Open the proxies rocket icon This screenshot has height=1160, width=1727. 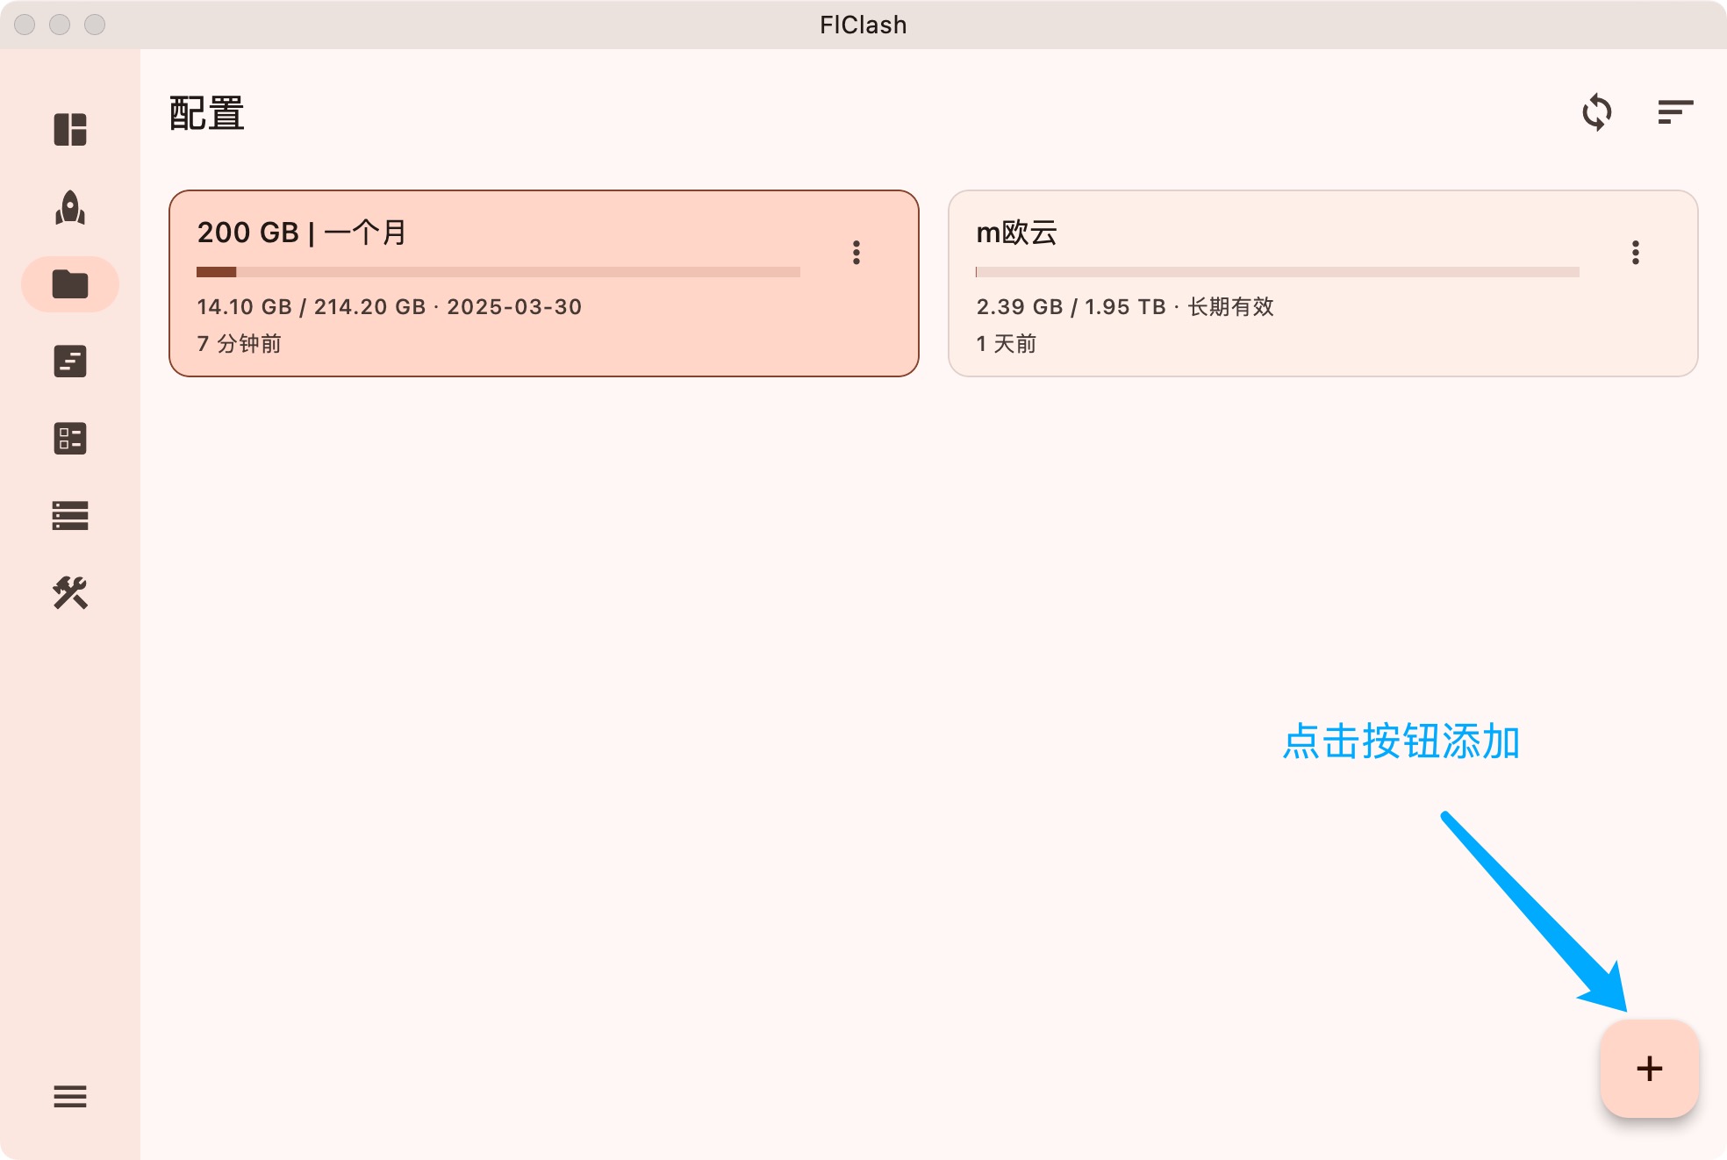pyautogui.click(x=70, y=207)
